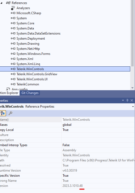Screen dimensions: 135x193
Task: Select the TelerikCommon reference
Action: 28,84
